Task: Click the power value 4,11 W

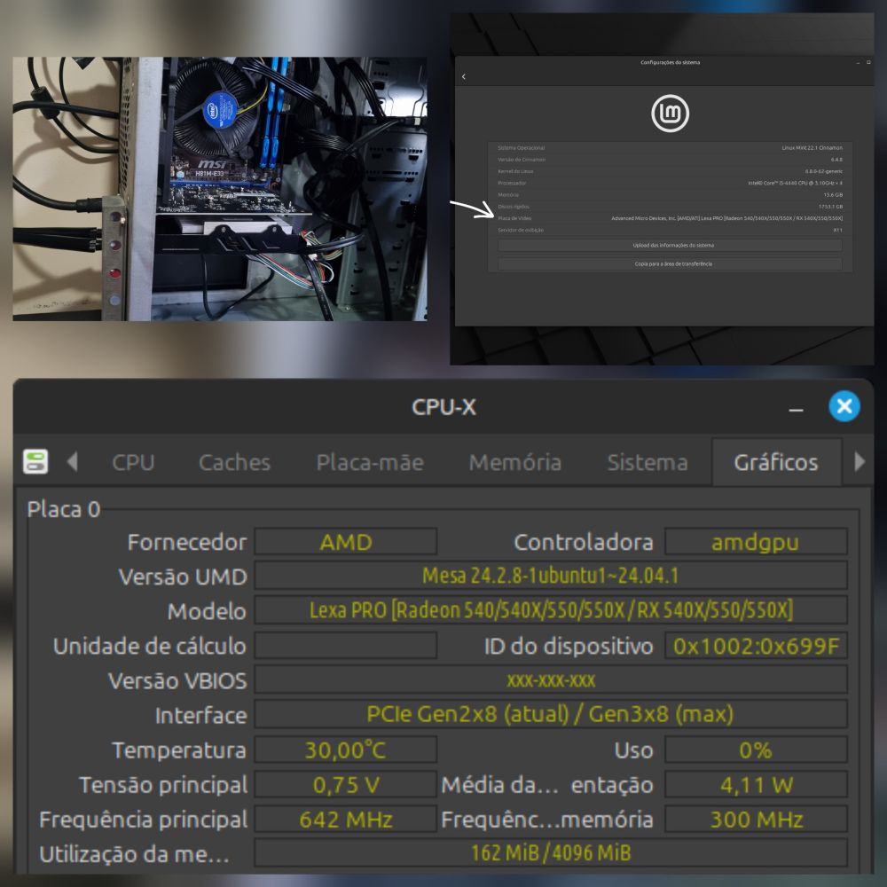Action: (755, 785)
